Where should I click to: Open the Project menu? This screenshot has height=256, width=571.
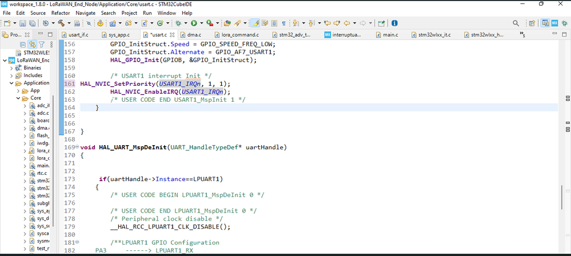click(x=129, y=13)
